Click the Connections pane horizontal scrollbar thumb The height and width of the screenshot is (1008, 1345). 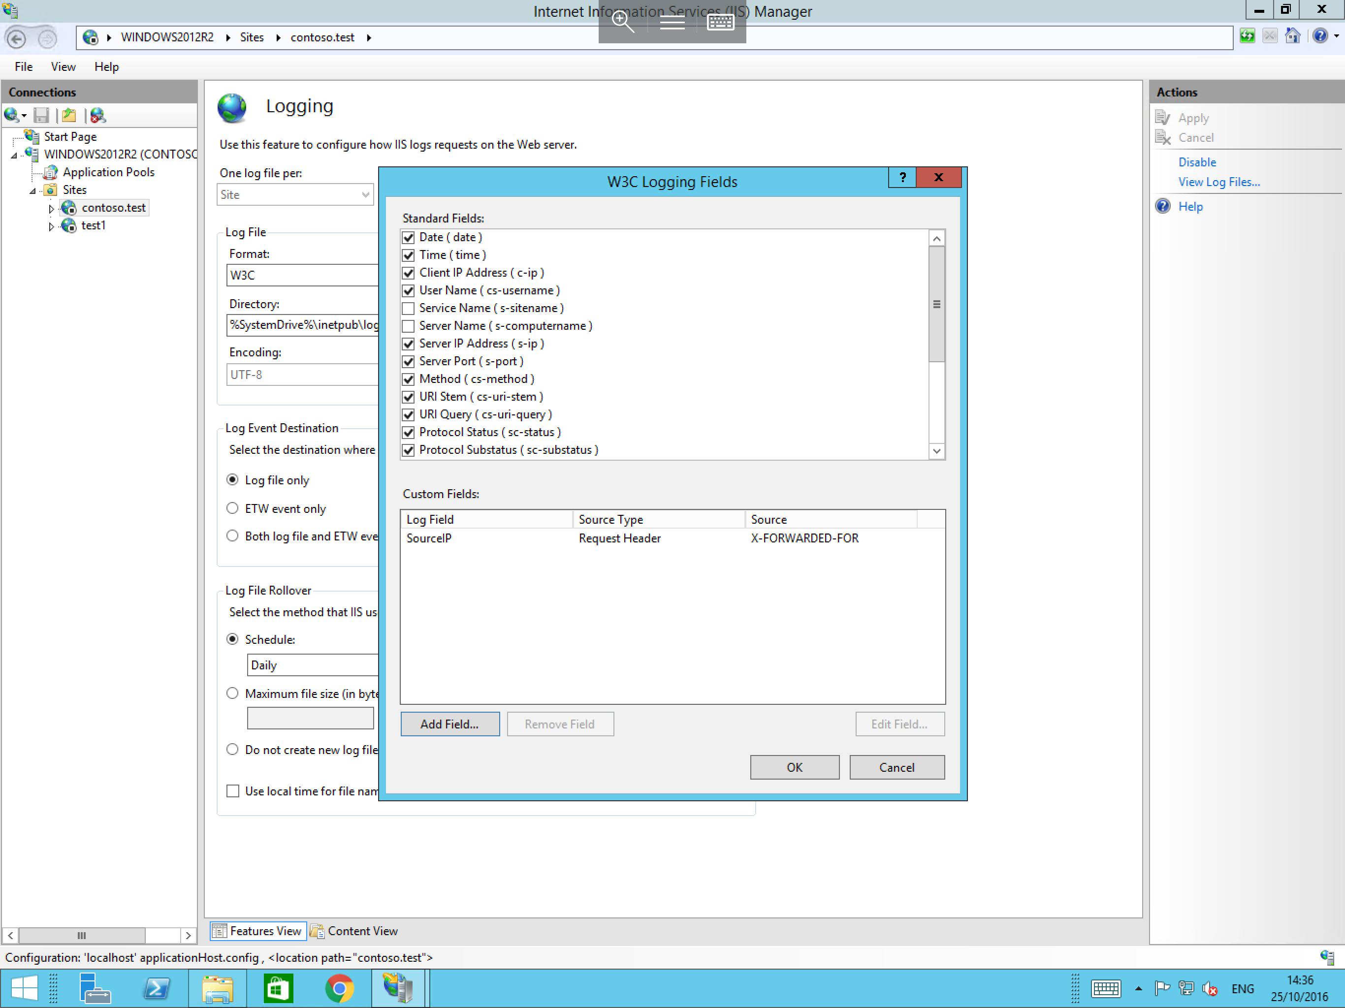82,935
